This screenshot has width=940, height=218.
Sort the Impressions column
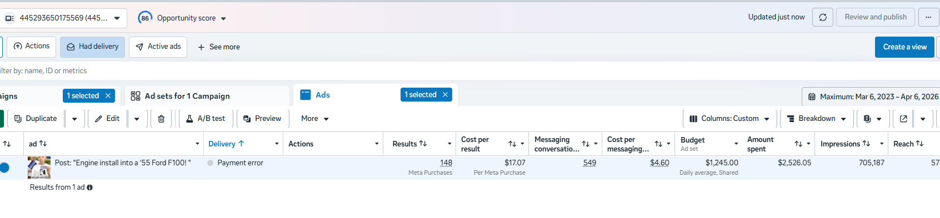(866, 144)
